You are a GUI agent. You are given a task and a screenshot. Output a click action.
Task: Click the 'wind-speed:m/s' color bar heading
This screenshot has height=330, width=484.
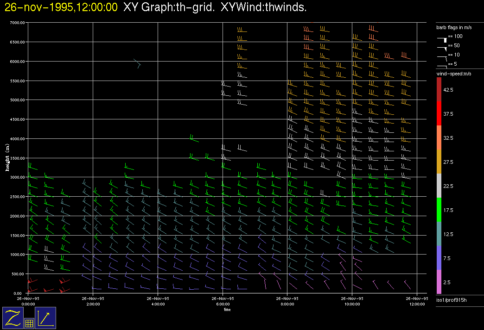click(454, 74)
